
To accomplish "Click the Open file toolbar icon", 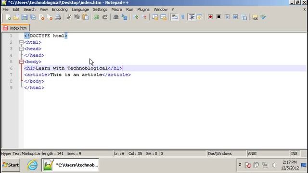I will tap(16, 17).
